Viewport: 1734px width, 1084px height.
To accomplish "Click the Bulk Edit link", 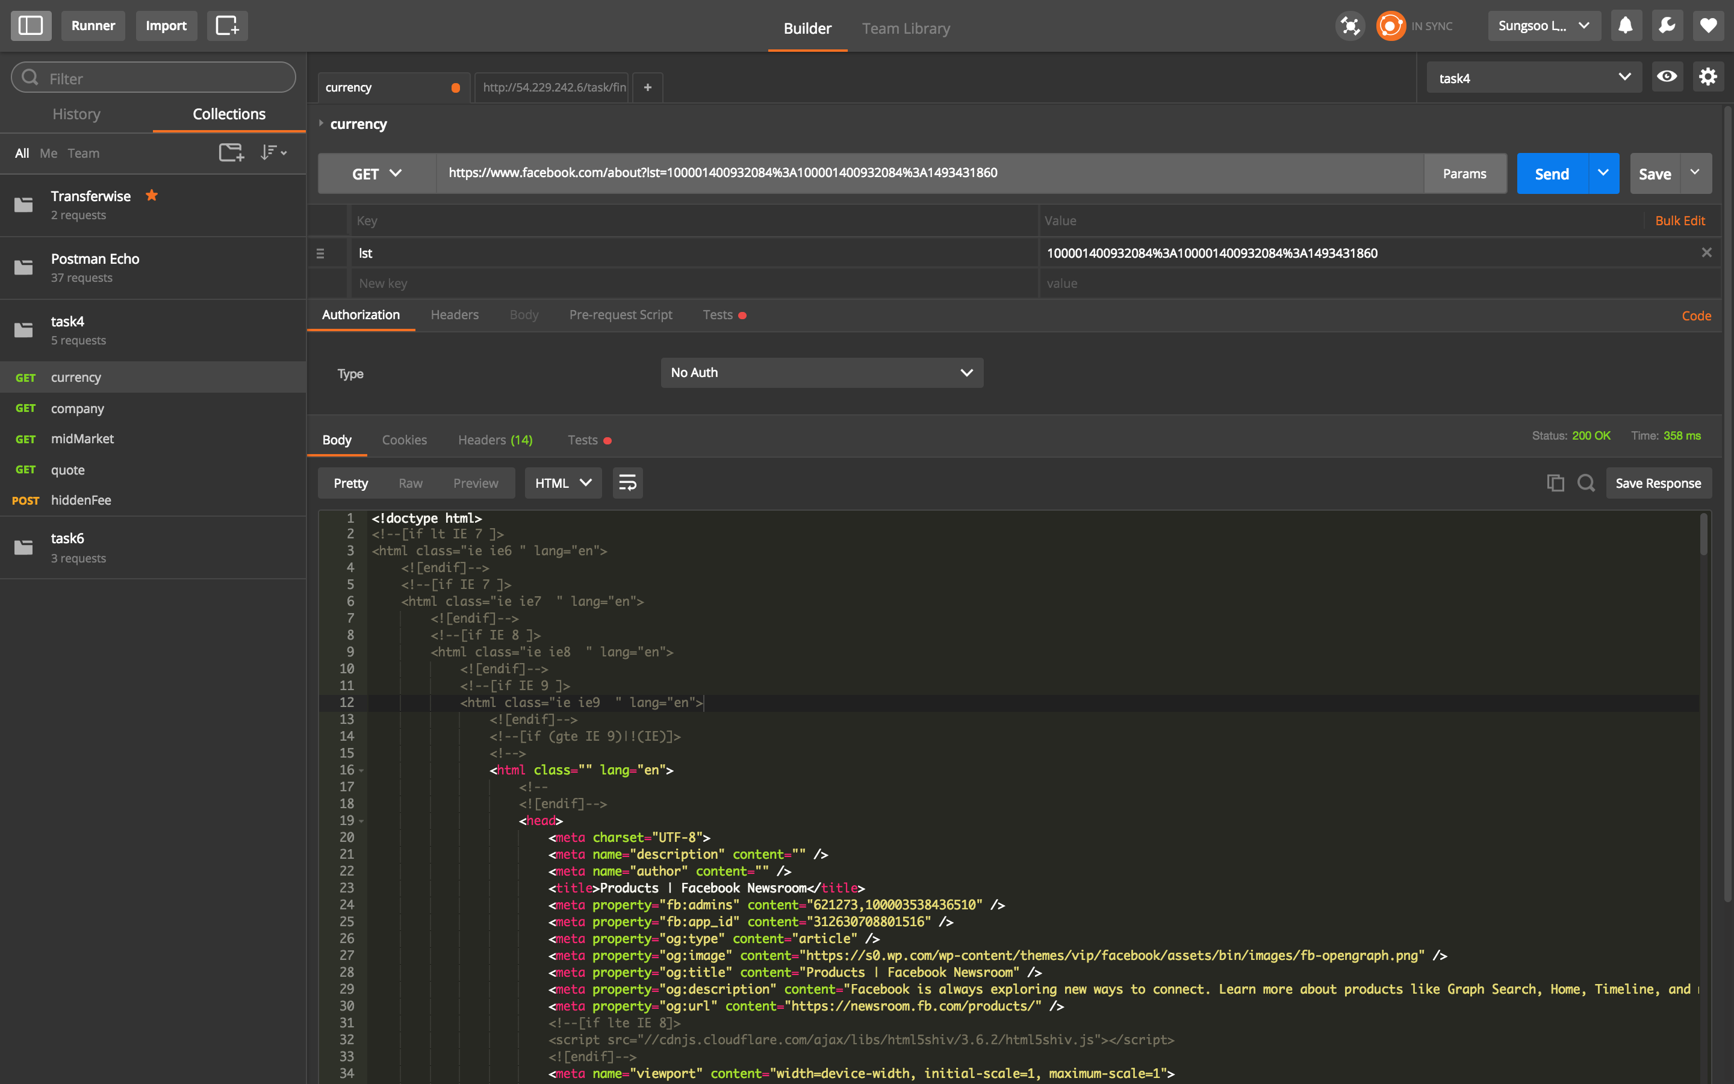I will 1680,221.
